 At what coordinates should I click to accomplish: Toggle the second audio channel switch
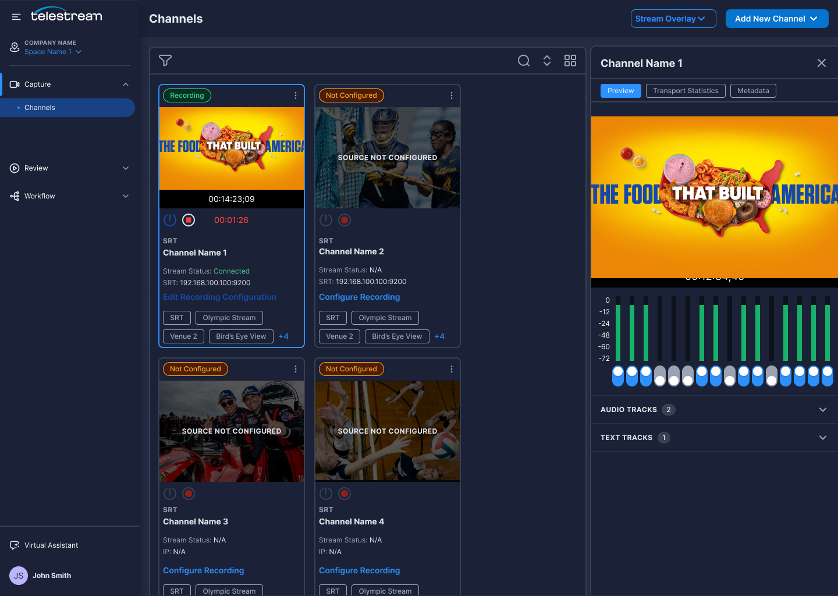pyautogui.click(x=632, y=376)
